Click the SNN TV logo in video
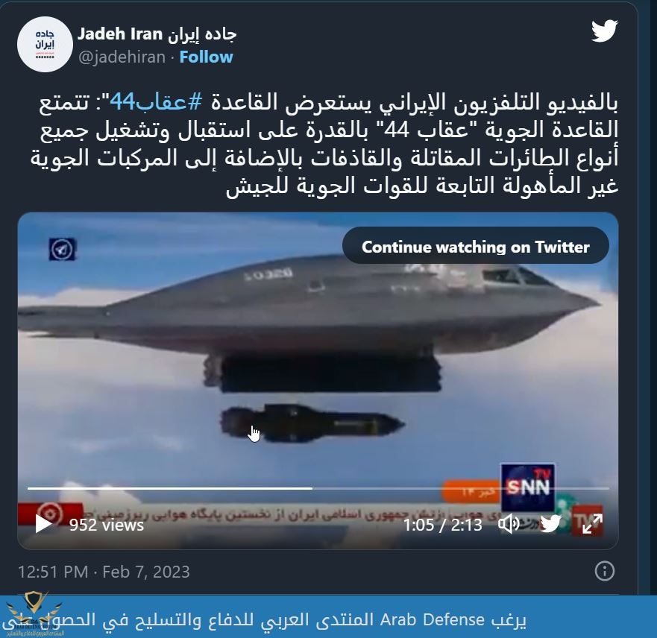 click(527, 487)
